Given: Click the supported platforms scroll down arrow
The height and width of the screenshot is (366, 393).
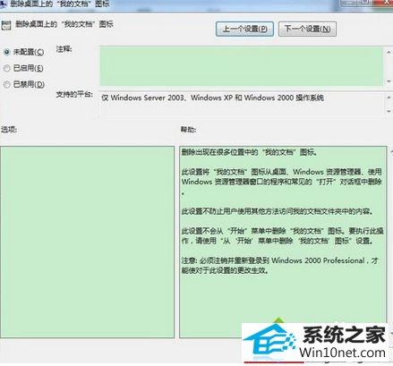Looking at the screenshot, I should (x=389, y=112).
